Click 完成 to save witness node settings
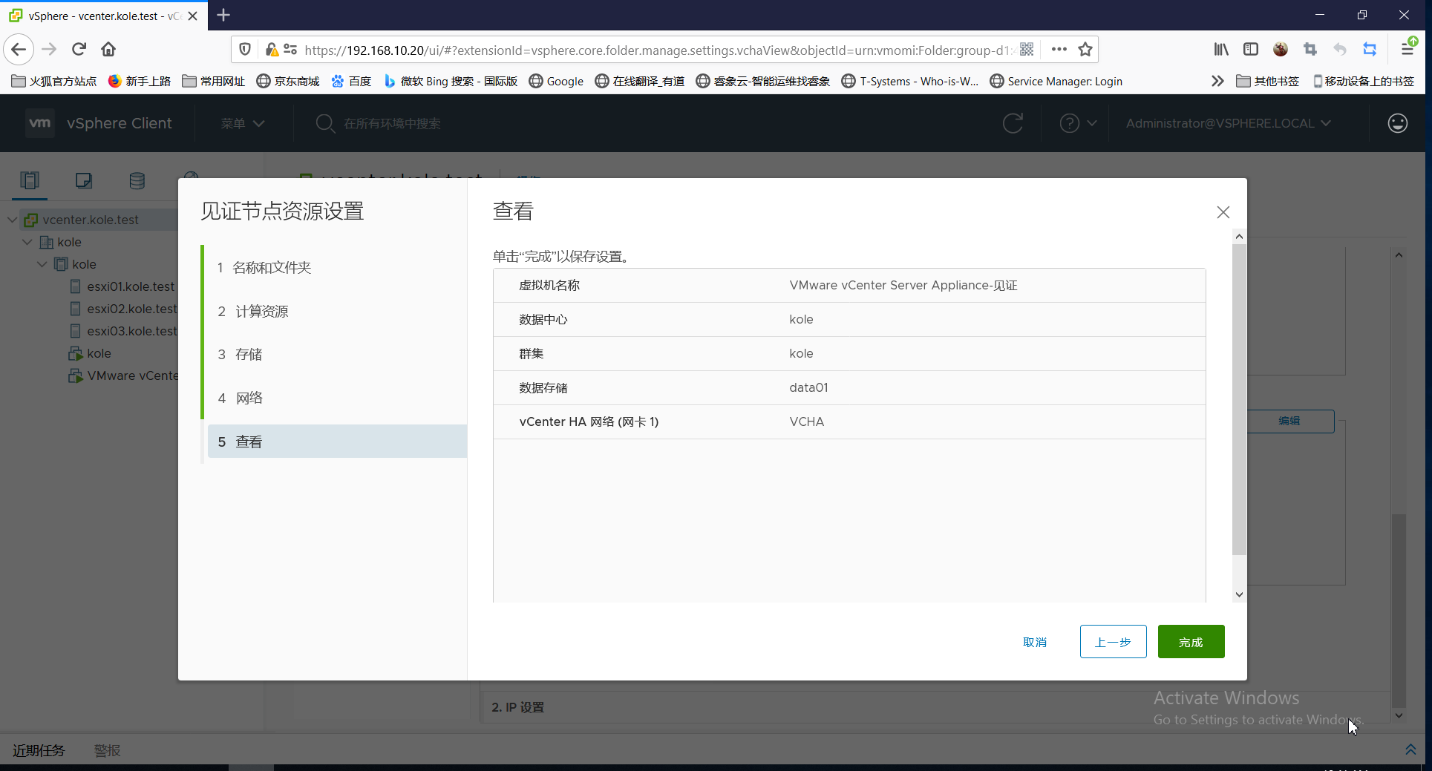 click(x=1190, y=641)
